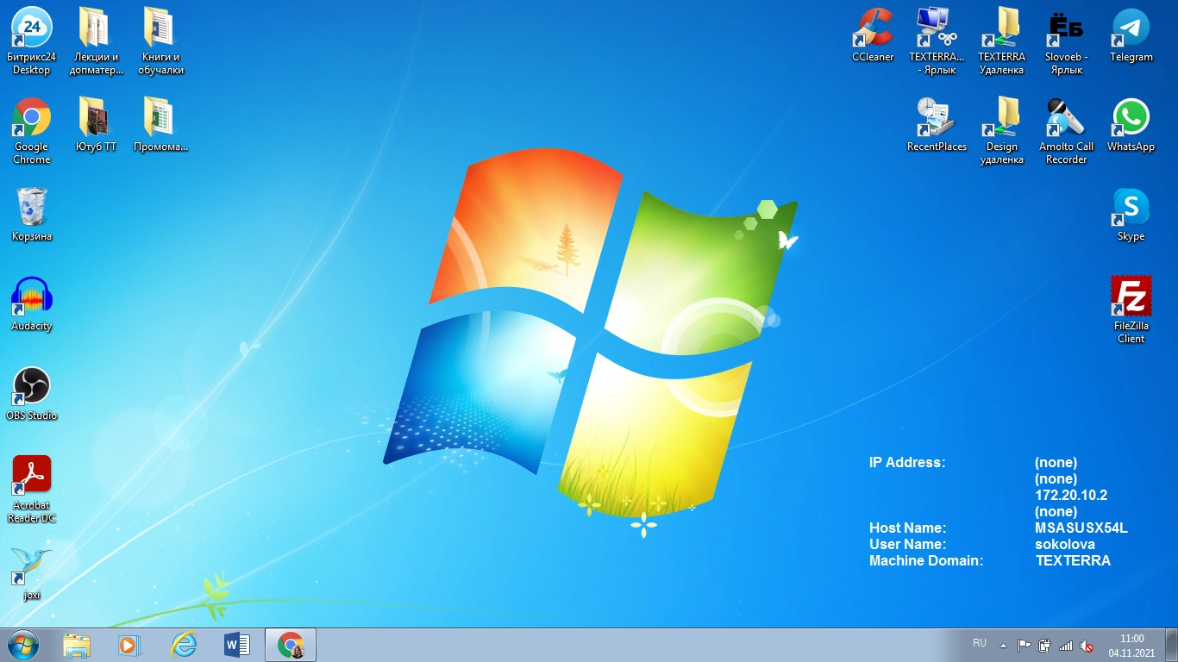Viewport: 1178px width, 662px height.
Task: Select the OBS Studio shortcut
Action: click(x=32, y=393)
